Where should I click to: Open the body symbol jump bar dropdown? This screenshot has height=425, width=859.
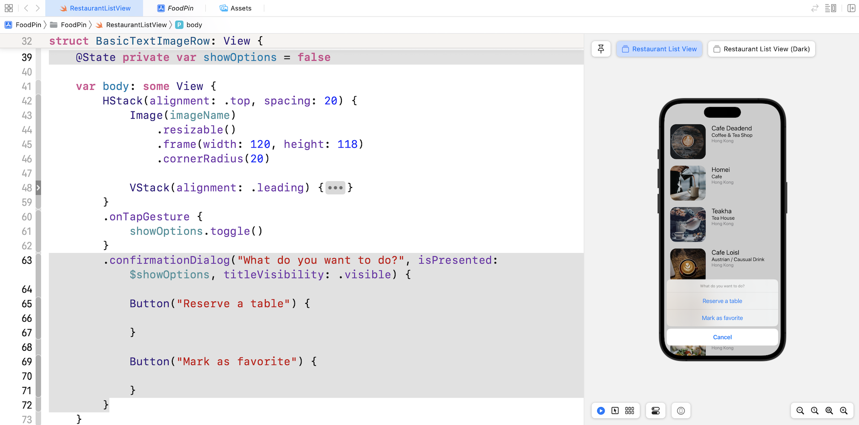194,25
